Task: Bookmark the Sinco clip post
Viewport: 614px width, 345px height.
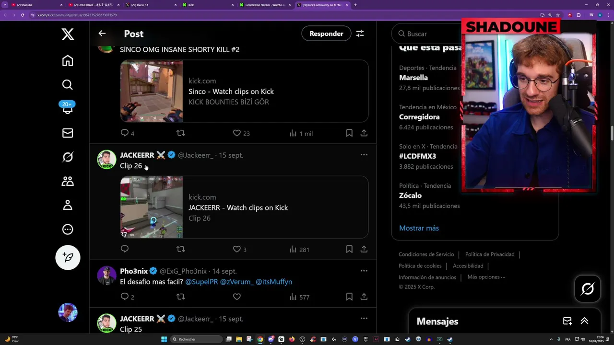Action: point(349,133)
